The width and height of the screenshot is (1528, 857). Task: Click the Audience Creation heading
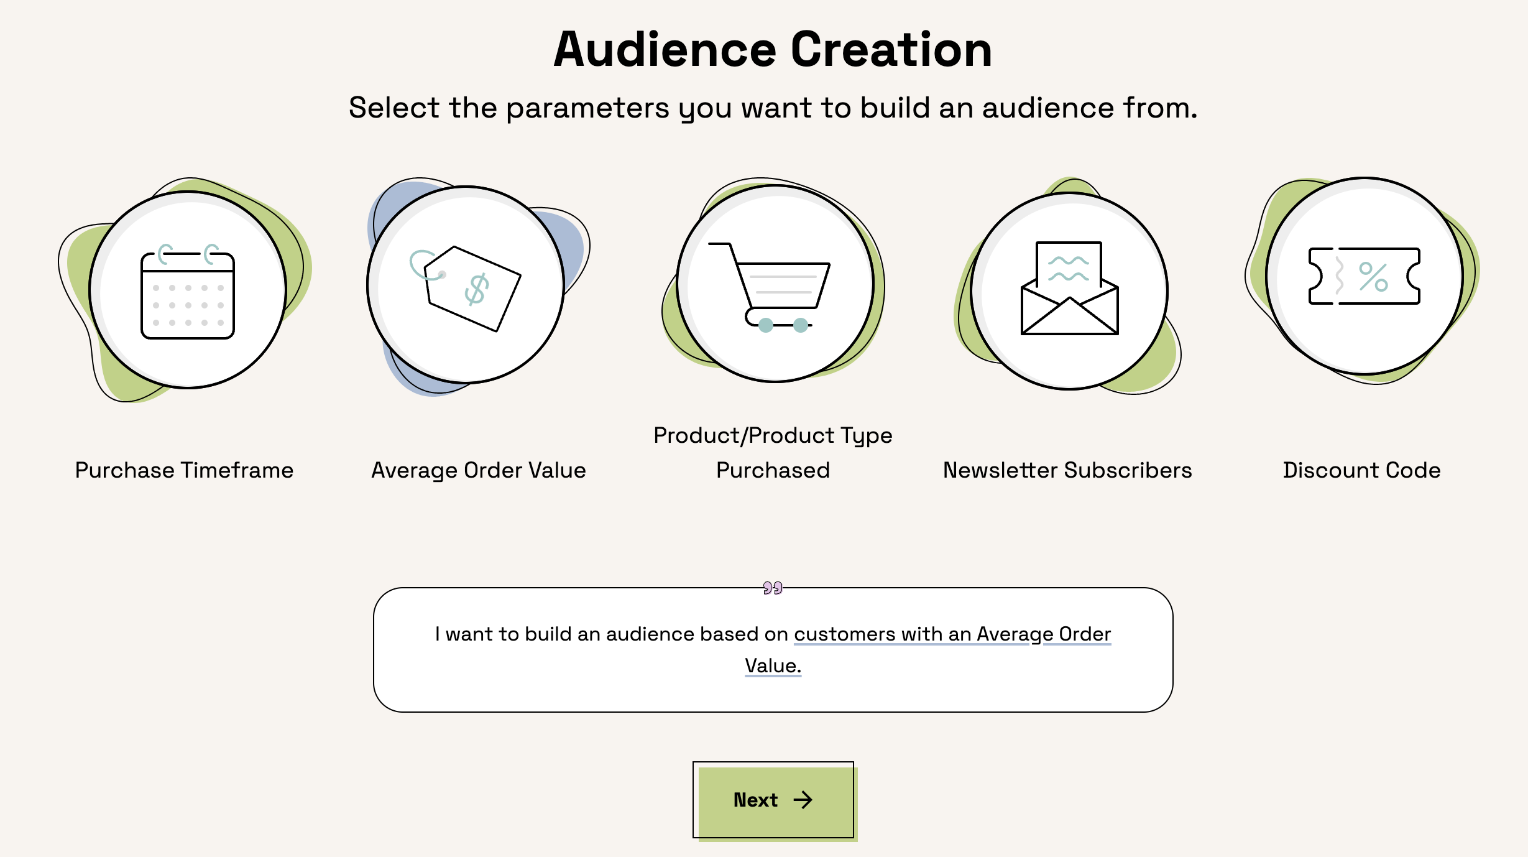tap(773, 50)
